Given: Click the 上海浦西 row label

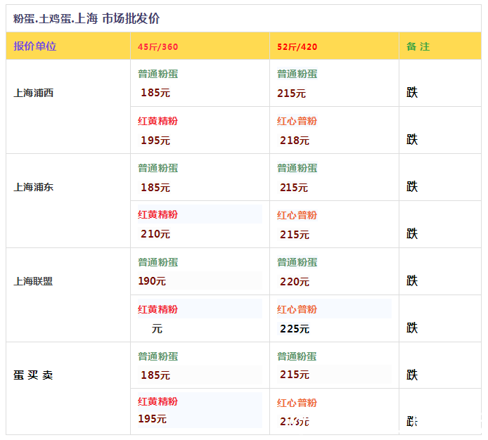Looking at the screenshot, I should click(x=33, y=93).
